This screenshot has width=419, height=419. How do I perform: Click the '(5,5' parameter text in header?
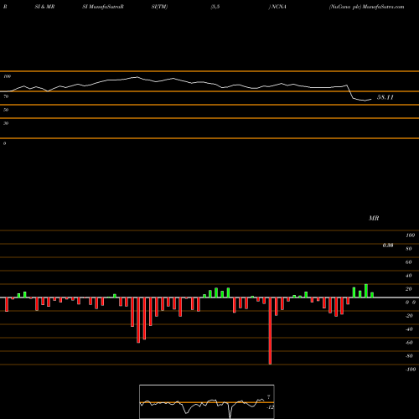pyautogui.click(x=215, y=7)
